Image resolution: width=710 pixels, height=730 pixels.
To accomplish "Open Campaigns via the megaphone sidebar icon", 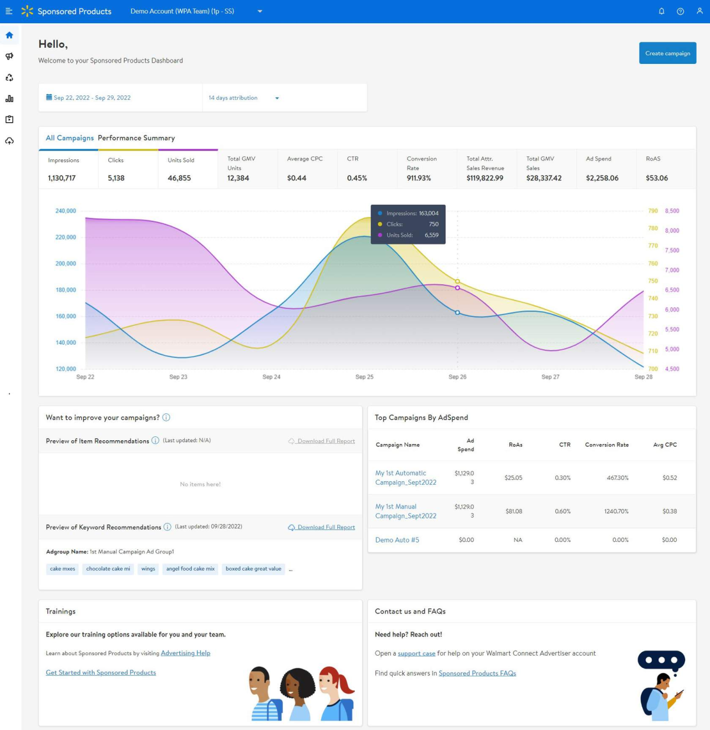I will (x=9, y=56).
